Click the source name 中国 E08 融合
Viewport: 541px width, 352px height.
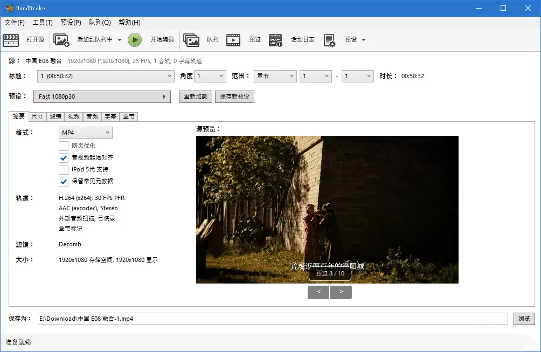[44, 61]
